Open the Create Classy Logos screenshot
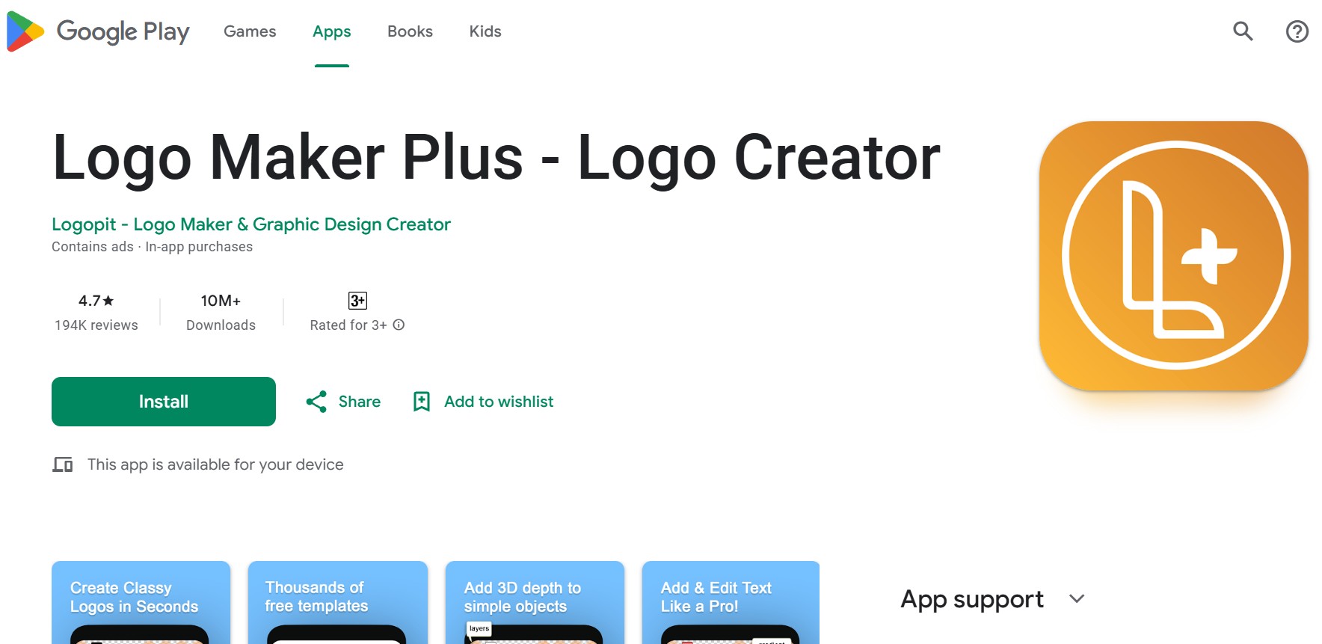Screen dimensions: 1322x644 coord(141,602)
